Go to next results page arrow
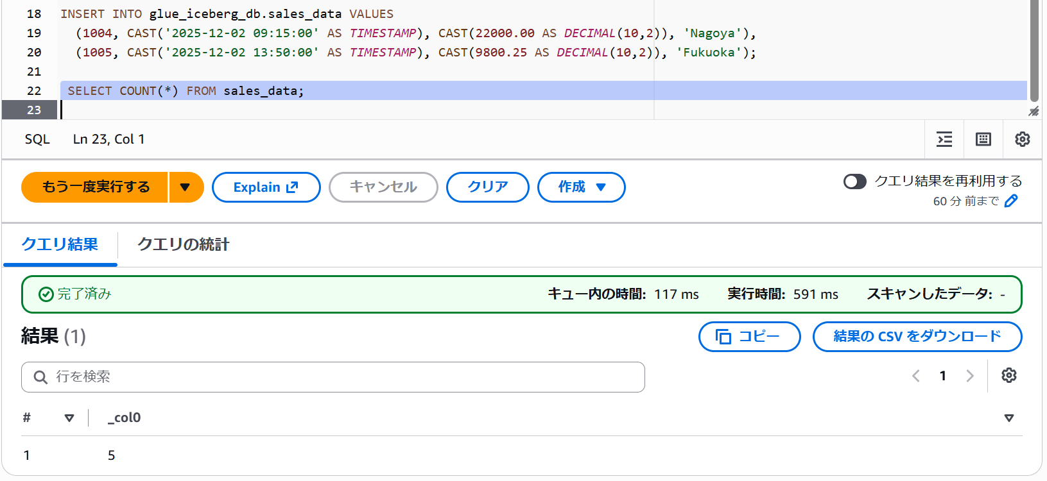 click(x=970, y=376)
